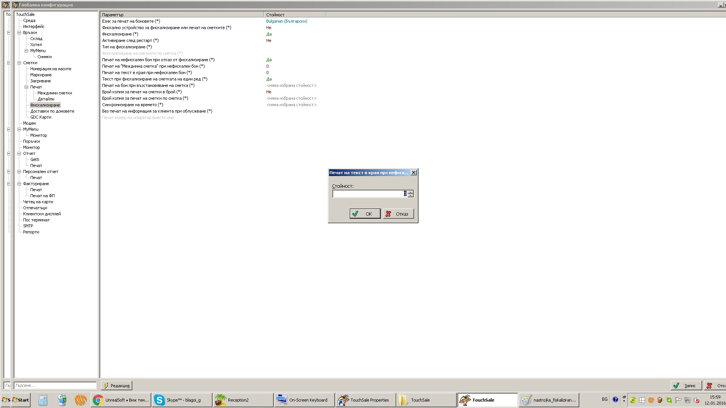726x408 pixels.
Task: Confirm the value with the OK button
Action: [365, 214]
